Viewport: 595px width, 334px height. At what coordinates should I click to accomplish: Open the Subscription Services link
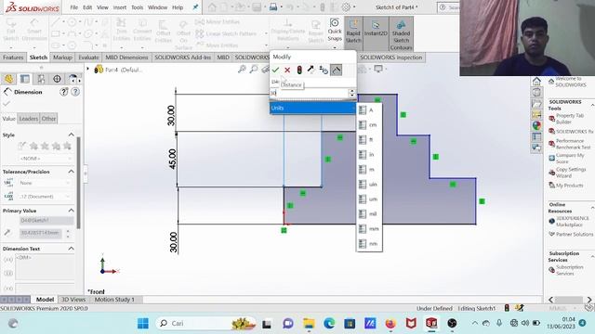pyautogui.click(x=566, y=270)
